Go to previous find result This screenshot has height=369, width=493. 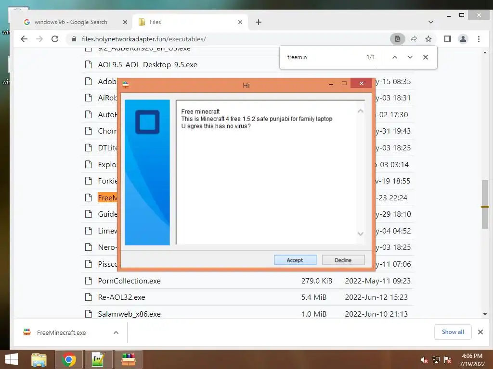[x=395, y=57]
